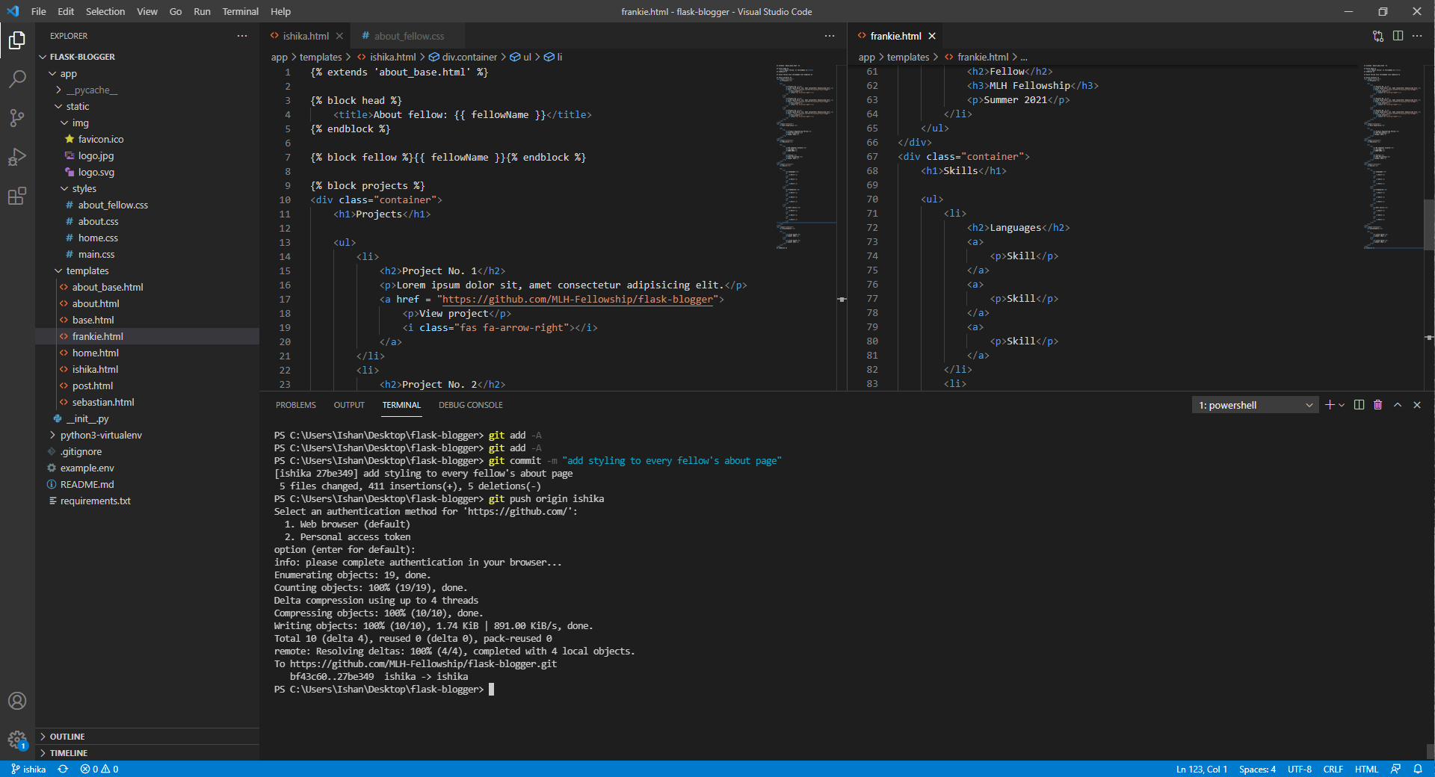The height and width of the screenshot is (777, 1435).
Task: Open the Extensions view
Action: tap(17, 196)
